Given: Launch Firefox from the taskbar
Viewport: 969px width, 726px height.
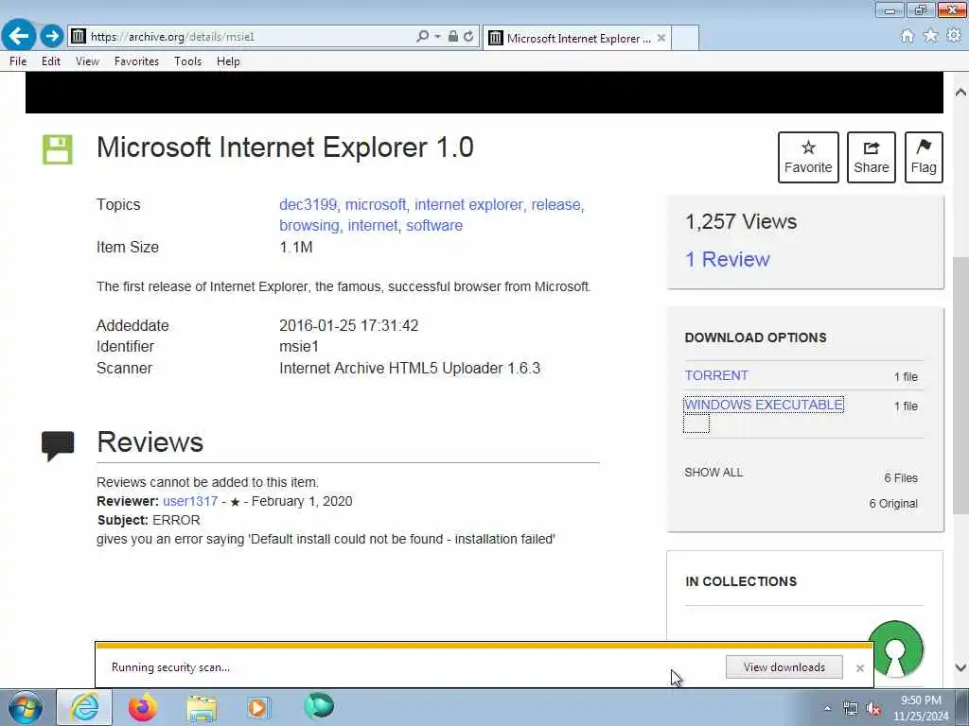Looking at the screenshot, I should tap(143, 707).
